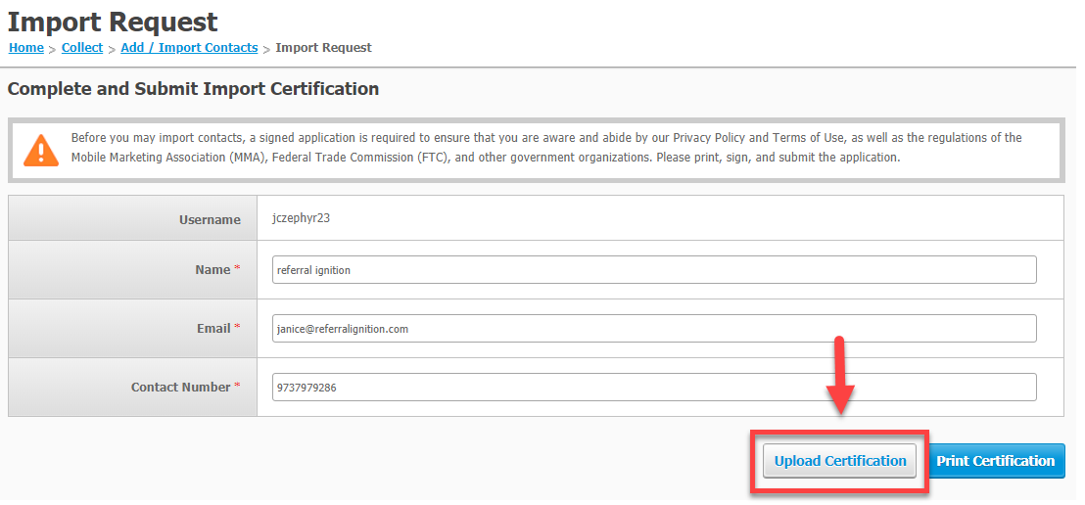Click the red arrow annotation

[839, 376]
